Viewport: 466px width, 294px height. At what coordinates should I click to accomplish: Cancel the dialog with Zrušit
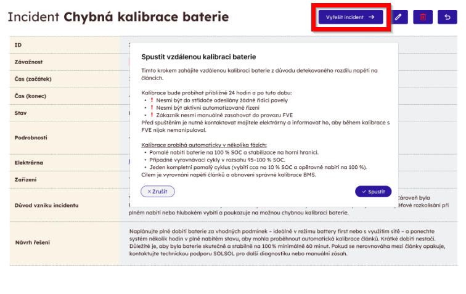[x=158, y=192]
